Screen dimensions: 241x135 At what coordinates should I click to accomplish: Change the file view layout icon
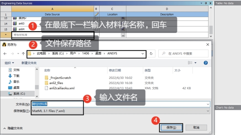[x=190, y=63]
